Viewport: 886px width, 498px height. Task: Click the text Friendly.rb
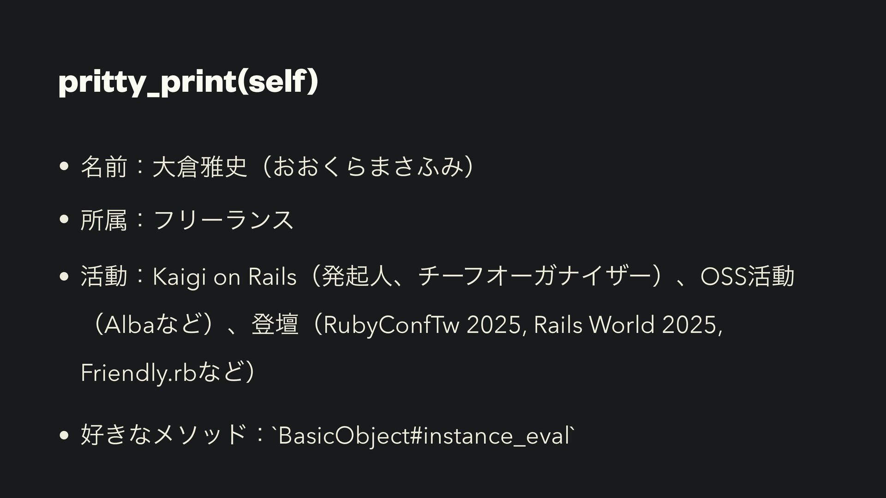tap(138, 373)
